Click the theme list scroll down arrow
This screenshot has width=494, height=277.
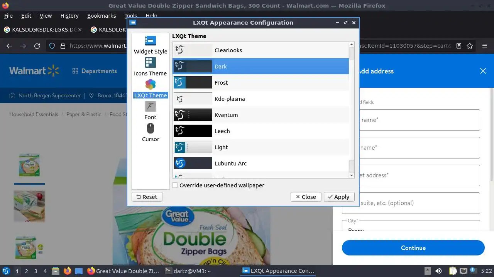pyautogui.click(x=352, y=175)
